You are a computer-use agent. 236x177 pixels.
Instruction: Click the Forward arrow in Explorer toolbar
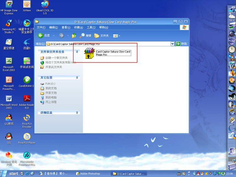tap(61, 36)
